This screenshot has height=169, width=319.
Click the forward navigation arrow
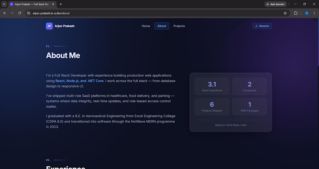pos(12,13)
